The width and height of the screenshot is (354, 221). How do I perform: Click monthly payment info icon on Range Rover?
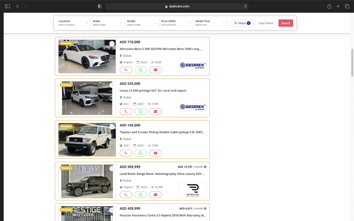click(x=205, y=167)
